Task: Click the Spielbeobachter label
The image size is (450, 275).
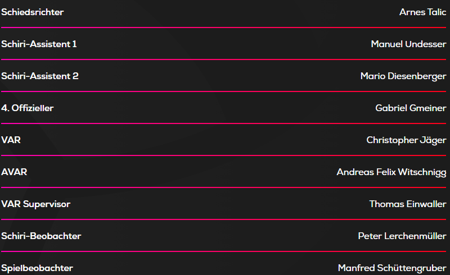Action: (37, 268)
